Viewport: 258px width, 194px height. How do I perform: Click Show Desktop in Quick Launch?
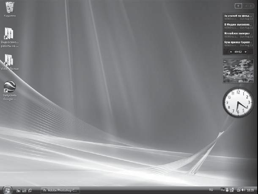(19, 190)
